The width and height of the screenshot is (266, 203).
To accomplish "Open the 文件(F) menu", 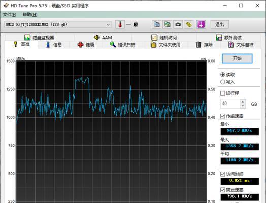I will [x=10, y=15].
